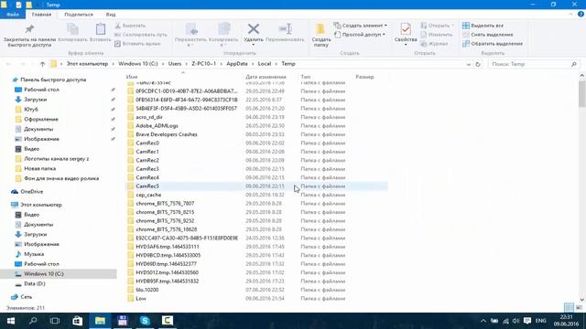Open the Windows Start menu

[11, 321]
